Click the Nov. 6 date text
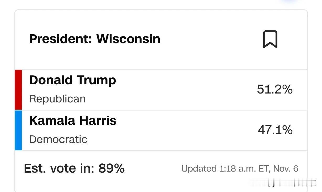Viewport: 322px width, 192px height. (x=286, y=169)
